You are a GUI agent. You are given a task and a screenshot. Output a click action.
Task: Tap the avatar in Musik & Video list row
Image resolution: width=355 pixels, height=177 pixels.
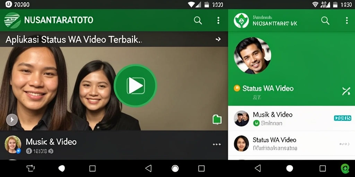pyautogui.click(x=241, y=118)
